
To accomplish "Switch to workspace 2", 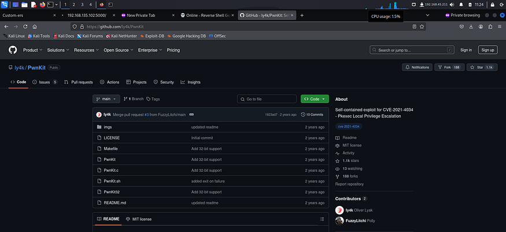I will click(73, 5).
